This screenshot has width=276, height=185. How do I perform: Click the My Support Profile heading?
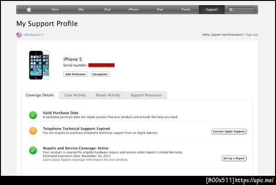coord(47,24)
